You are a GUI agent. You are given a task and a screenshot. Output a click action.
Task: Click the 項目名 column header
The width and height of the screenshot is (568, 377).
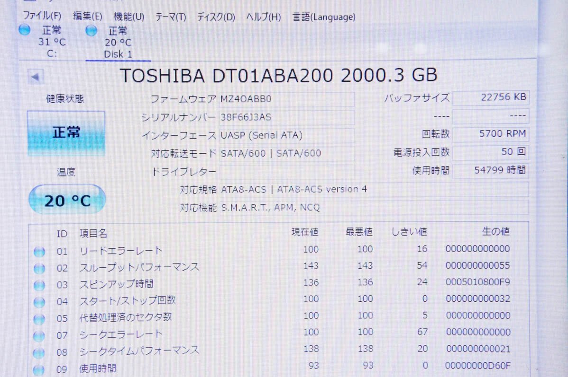click(x=93, y=234)
